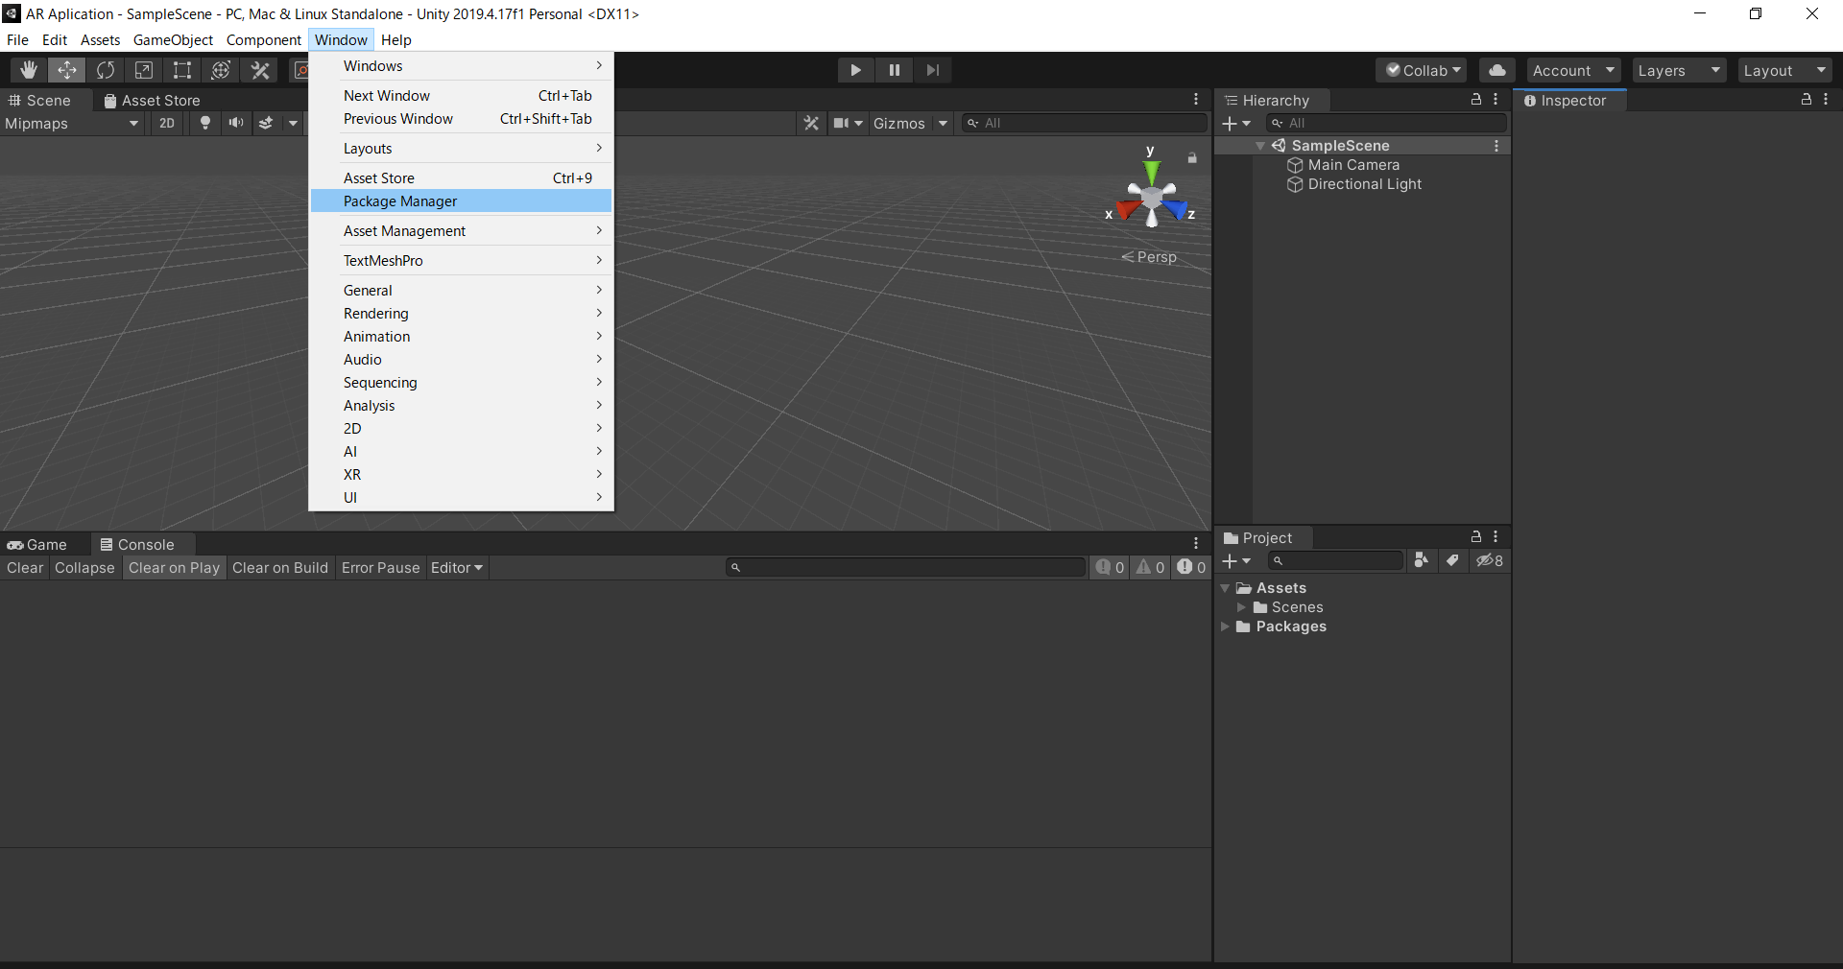Open Unity cloud services via the cloud icon

pos(1496,70)
